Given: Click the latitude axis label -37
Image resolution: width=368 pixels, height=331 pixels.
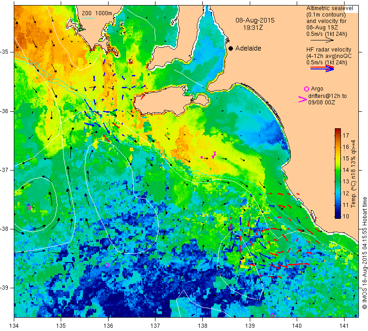Looking at the screenshot, I should [x=5, y=170].
